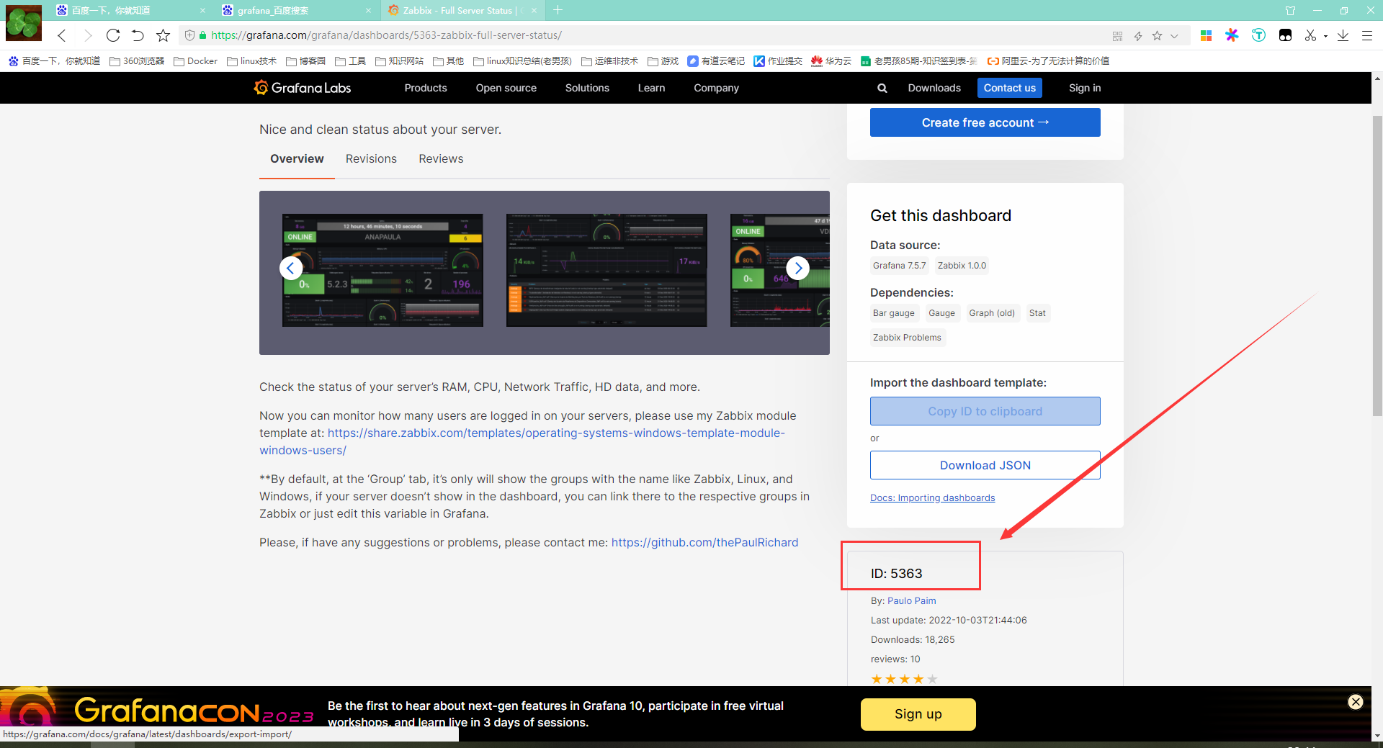This screenshot has height=748, width=1383.
Task: Open the github.com/thePaulRichard link
Action: pos(704,543)
